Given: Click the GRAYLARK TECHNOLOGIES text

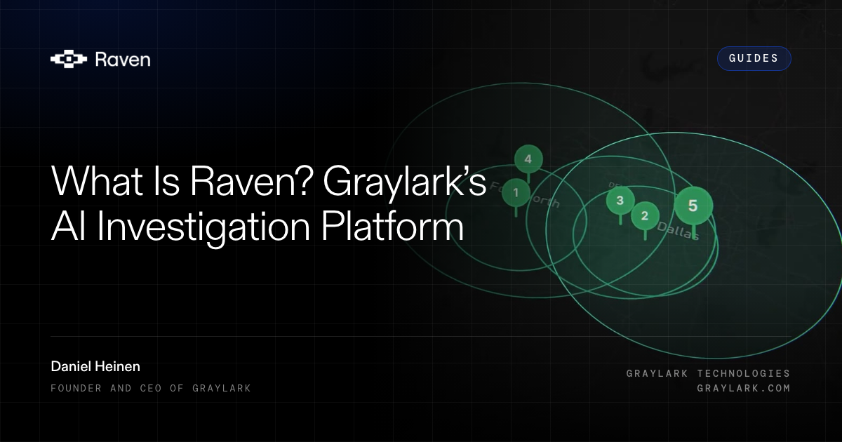Looking at the screenshot, I should [x=708, y=373].
